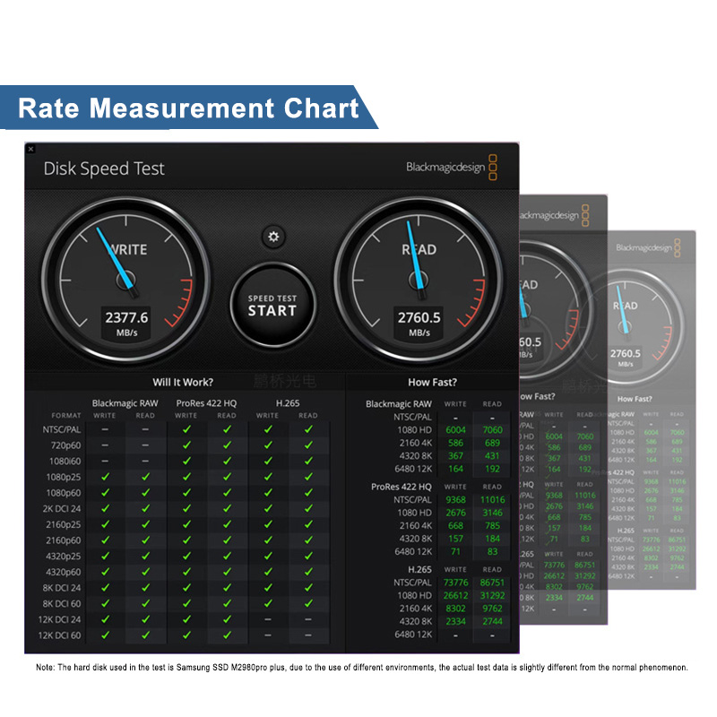
Task: Close the Disk Speed Test window
Action: click(x=30, y=149)
